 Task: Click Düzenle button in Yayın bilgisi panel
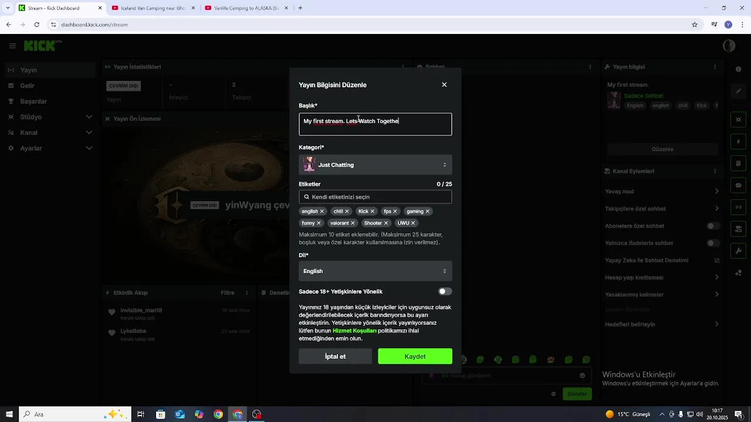click(x=662, y=149)
